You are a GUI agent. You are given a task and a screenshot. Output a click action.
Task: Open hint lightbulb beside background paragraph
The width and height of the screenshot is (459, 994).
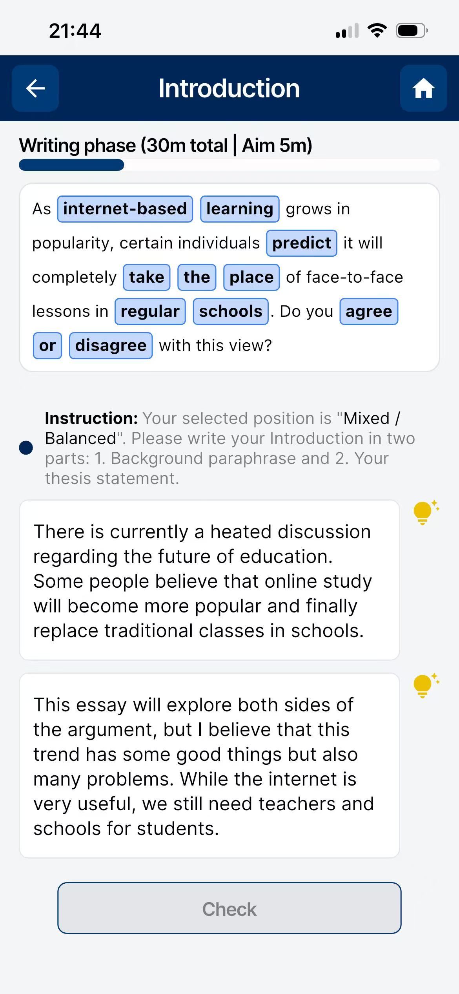pos(424,512)
